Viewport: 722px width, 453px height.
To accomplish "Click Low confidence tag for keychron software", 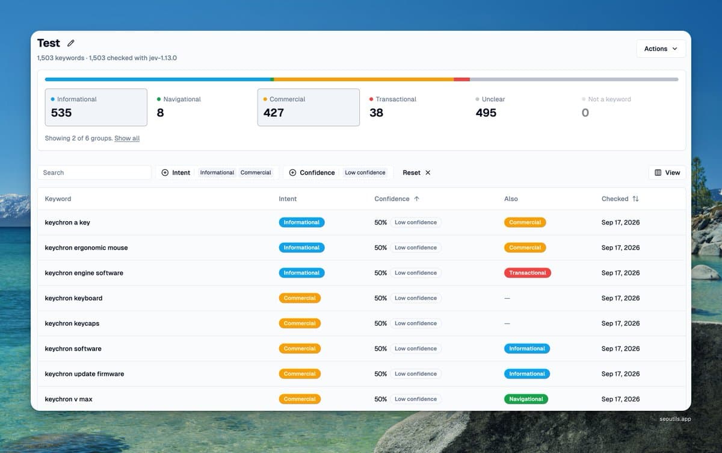I will pos(416,349).
